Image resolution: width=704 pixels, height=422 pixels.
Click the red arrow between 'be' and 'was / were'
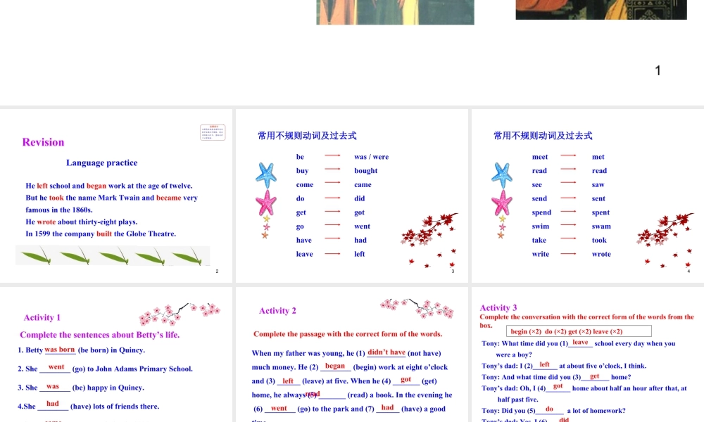click(x=332, y=156)
